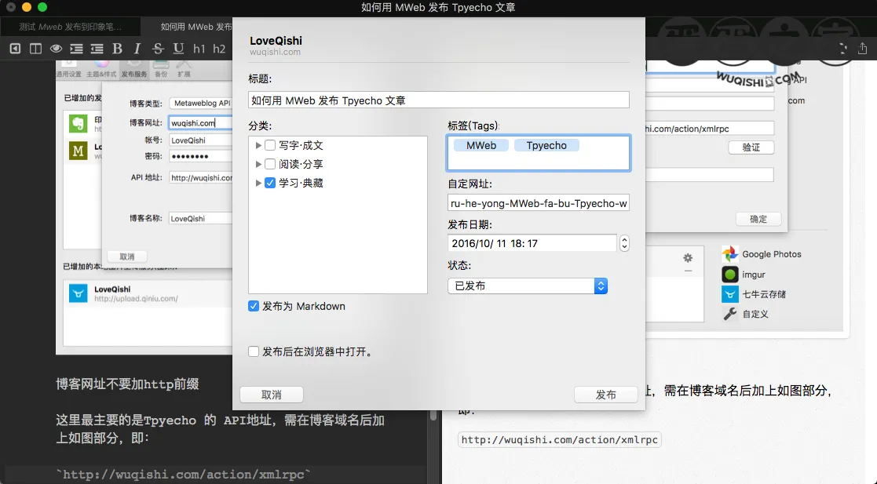Viewport: 877px width, 484px height.
Task: Click in the 自定网址 slug field
Action: 538,203
